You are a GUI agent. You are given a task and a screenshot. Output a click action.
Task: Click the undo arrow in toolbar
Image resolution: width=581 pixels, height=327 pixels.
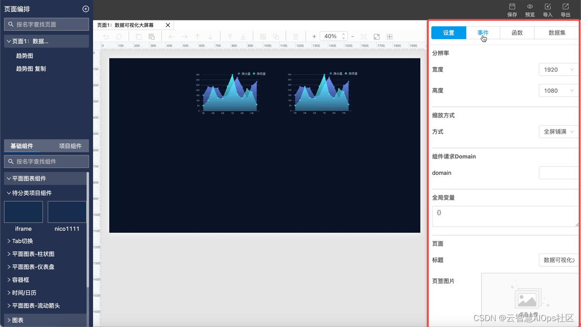pyautogui.click(x=106, y=37)
